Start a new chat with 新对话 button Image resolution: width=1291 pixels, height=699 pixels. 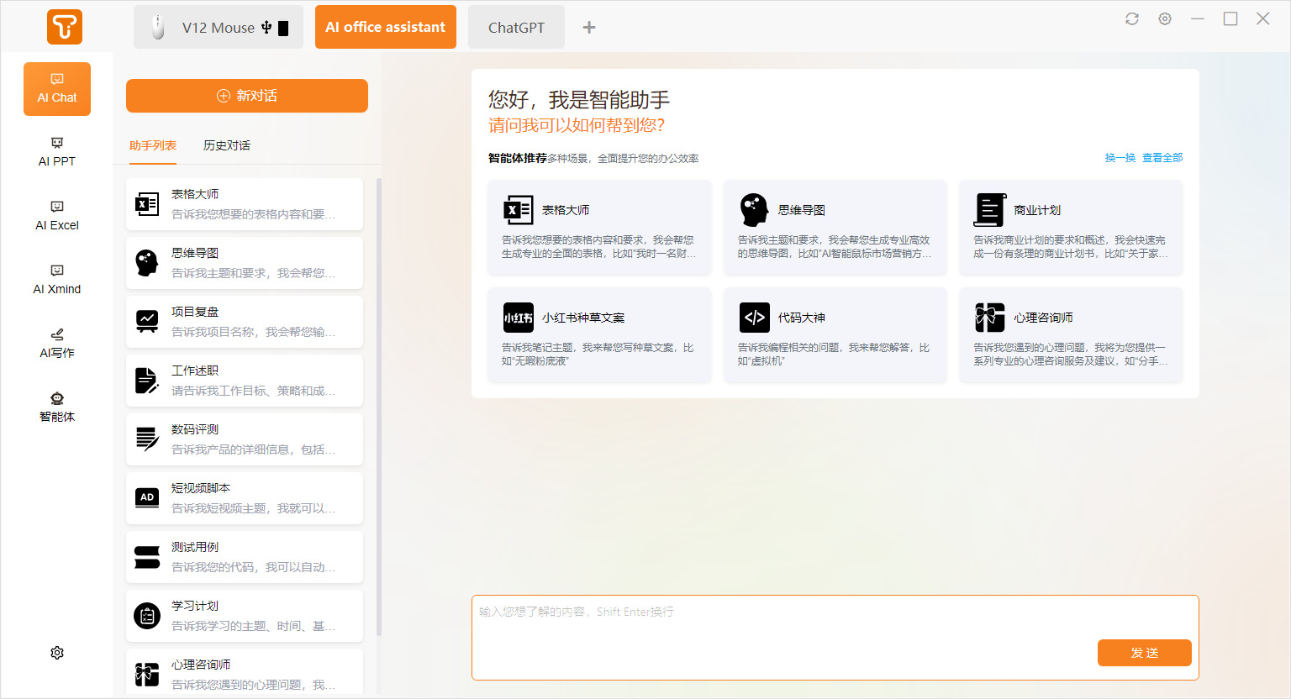(x=247, y=96)
